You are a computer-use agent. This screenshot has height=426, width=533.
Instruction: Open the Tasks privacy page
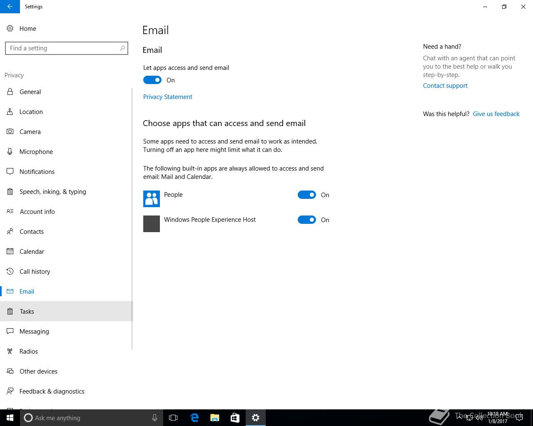pyautogui.click(x=66, y=312)
